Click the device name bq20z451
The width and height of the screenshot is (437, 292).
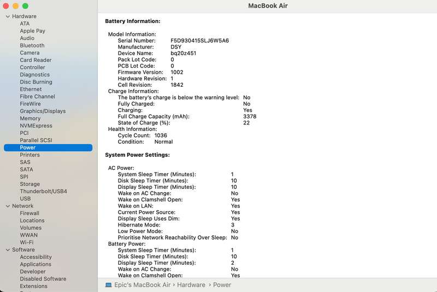click(184, 53)
